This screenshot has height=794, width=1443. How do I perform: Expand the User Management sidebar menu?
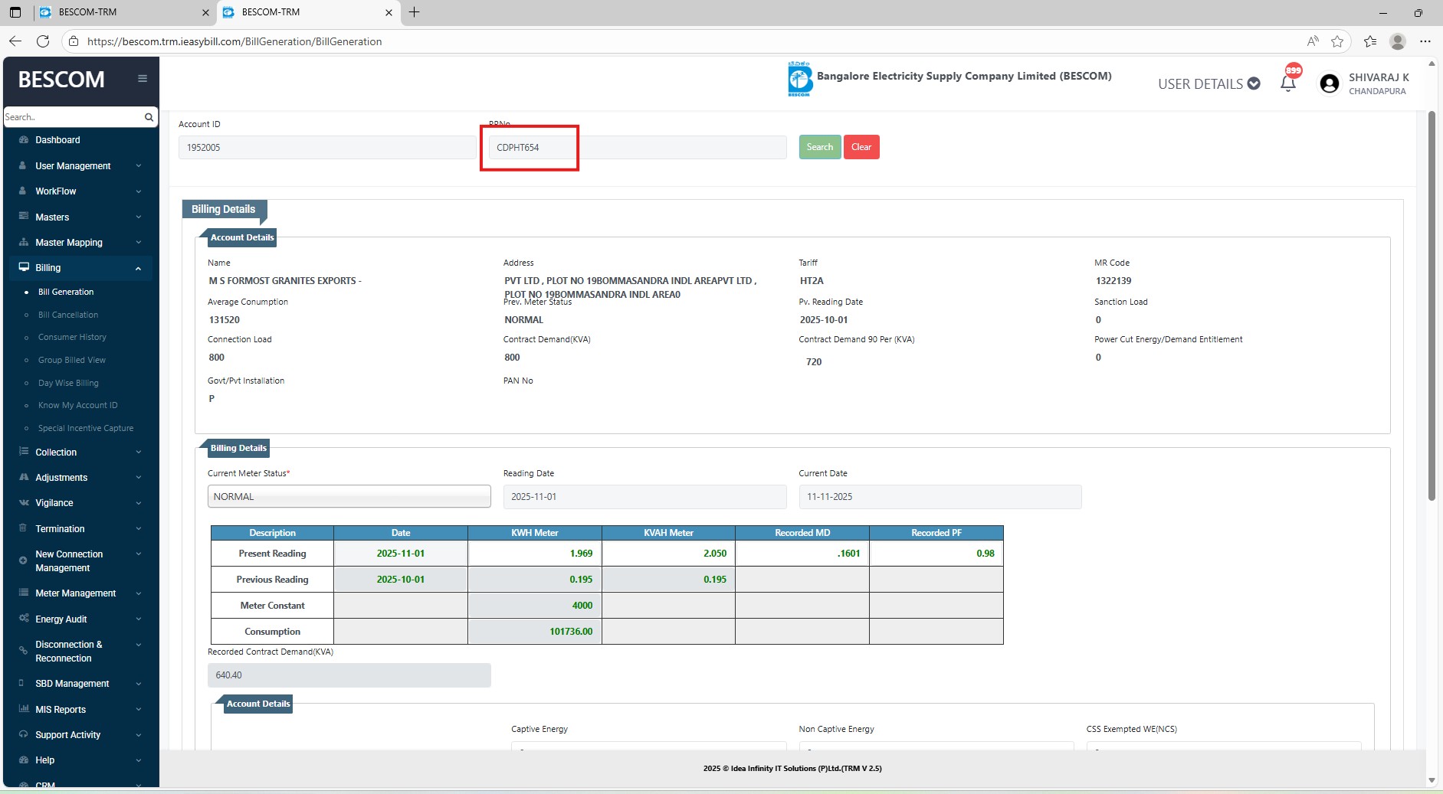pyautogui.click(x=80, y=166)
